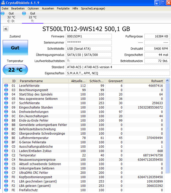Click the status orb for Ende-zu-Ende Fehler
The image size is (171, 193).
tap(6, 120)
